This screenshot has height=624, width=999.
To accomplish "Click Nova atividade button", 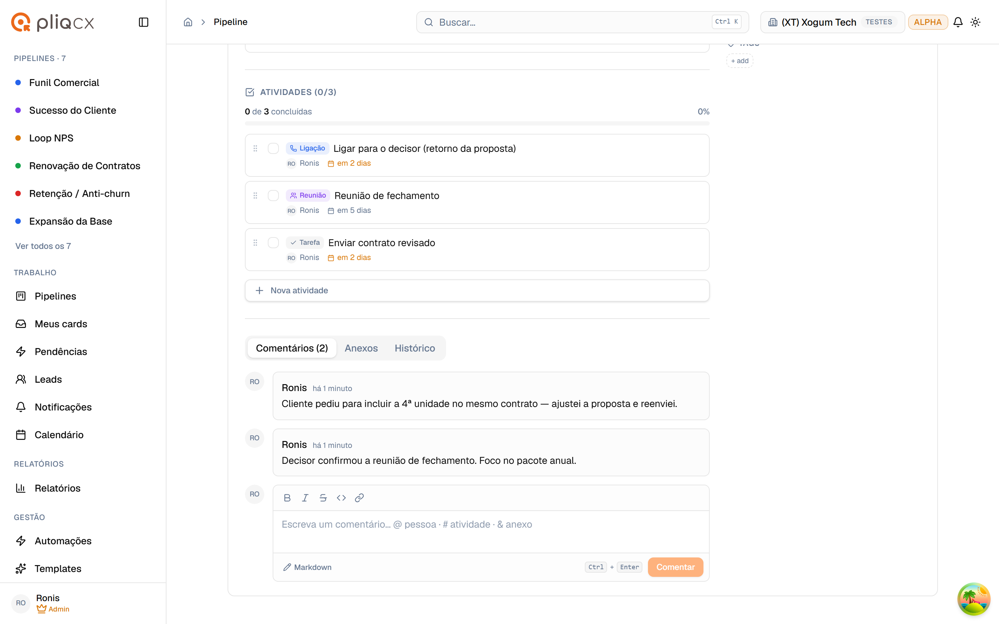I will pos(477,290).
